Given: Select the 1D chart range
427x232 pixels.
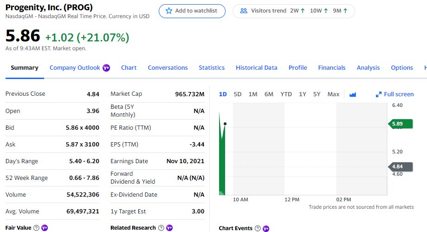Looking at the screenshot, I should [x=223, y=94].
